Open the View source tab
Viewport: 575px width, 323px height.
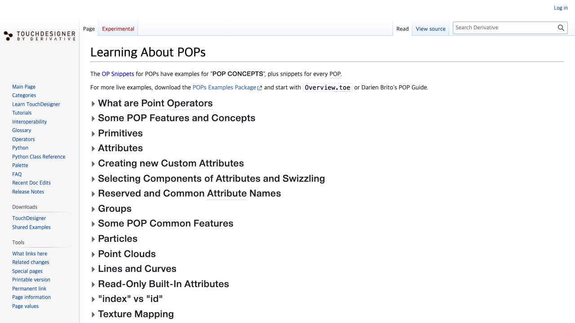pyautogui.click(x=431, y=29)
